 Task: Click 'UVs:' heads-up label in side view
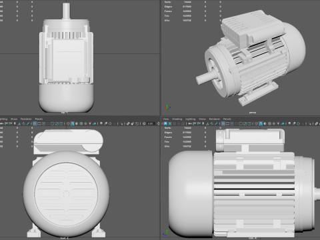coord(167,147)
